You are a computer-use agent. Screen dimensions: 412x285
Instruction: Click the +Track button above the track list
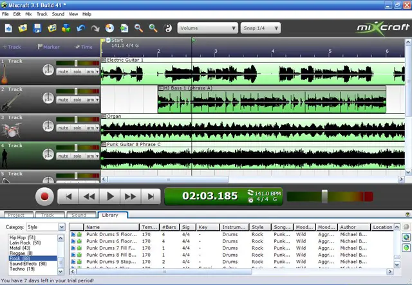tap(12, 47)
